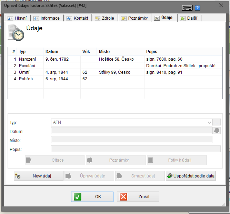Go to the Kontakt tab

point(78,18)
